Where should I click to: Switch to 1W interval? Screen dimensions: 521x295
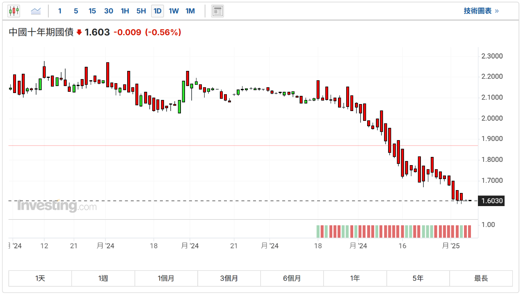(174, 11)
